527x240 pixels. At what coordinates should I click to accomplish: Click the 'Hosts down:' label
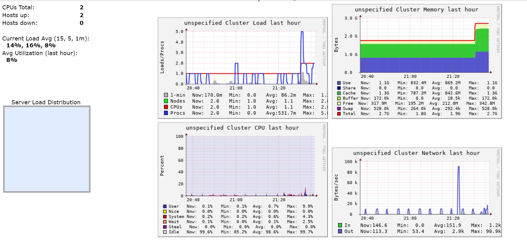20,23
